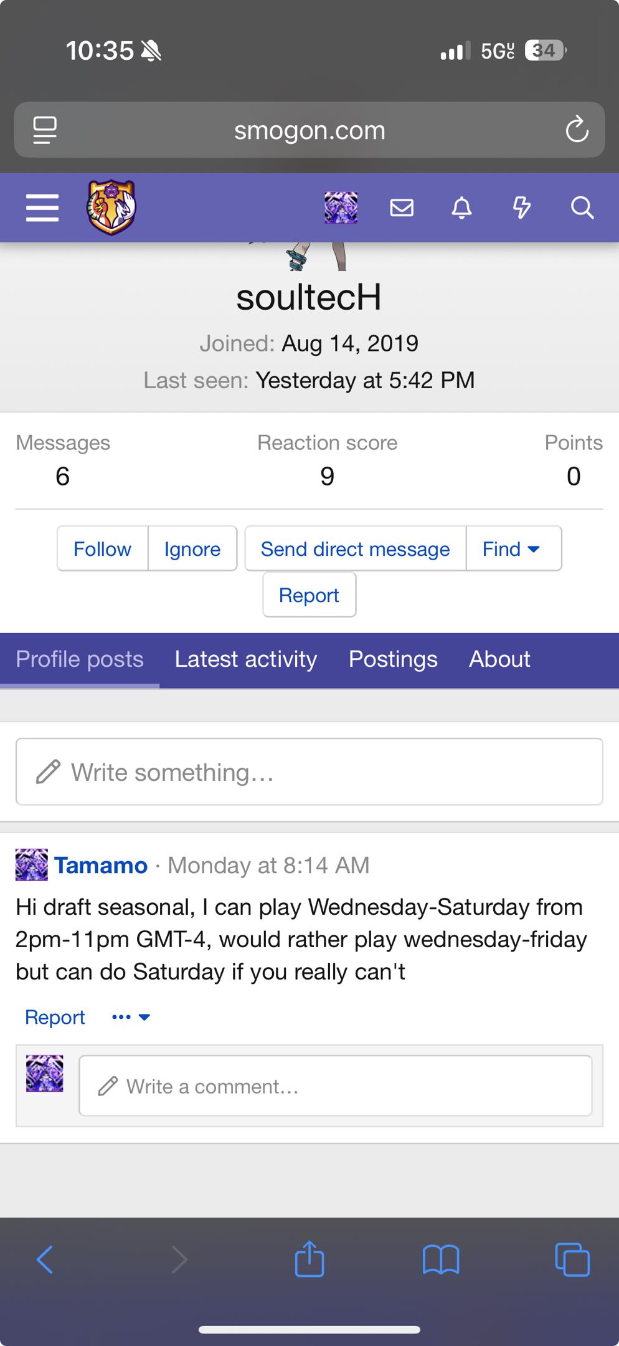Tap the Smogon site logo

pyautogui.click(x=111, y=208)
